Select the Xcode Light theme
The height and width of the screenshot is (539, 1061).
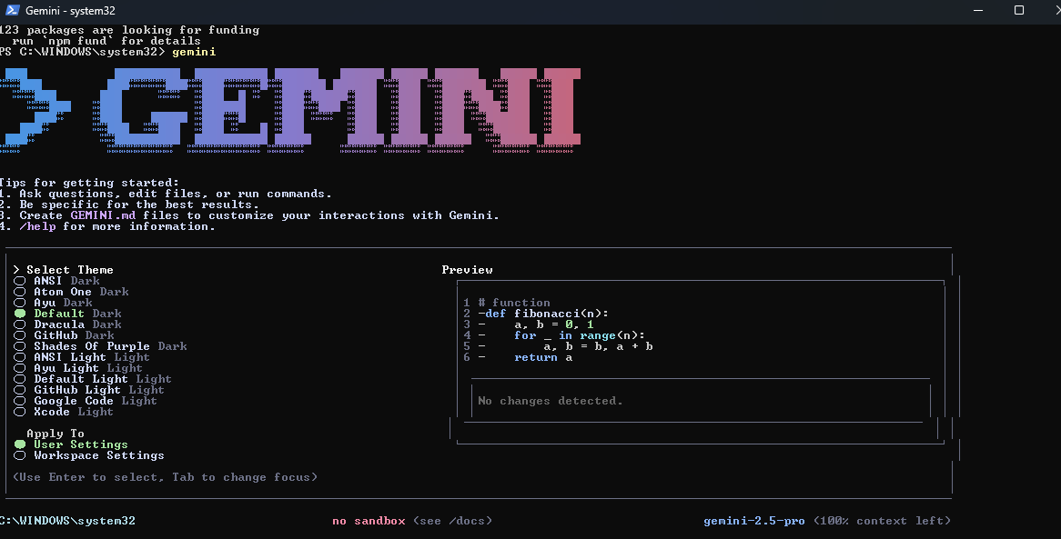64,411
